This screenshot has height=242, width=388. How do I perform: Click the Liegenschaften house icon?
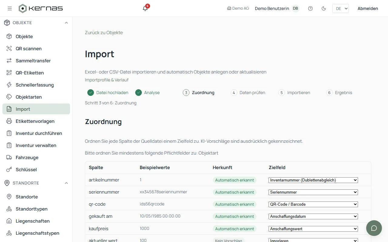(9, 221)
